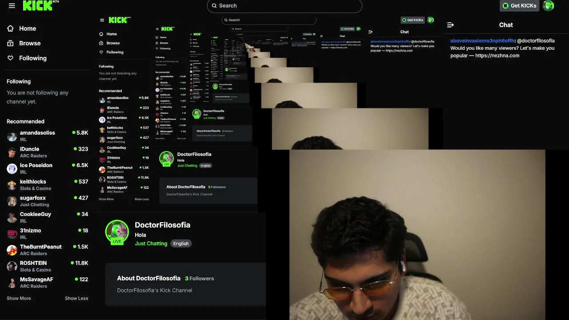Click ROSHTEIN's avatar in the Recommended list
This screenshot has width=569, height=320.
12,267
